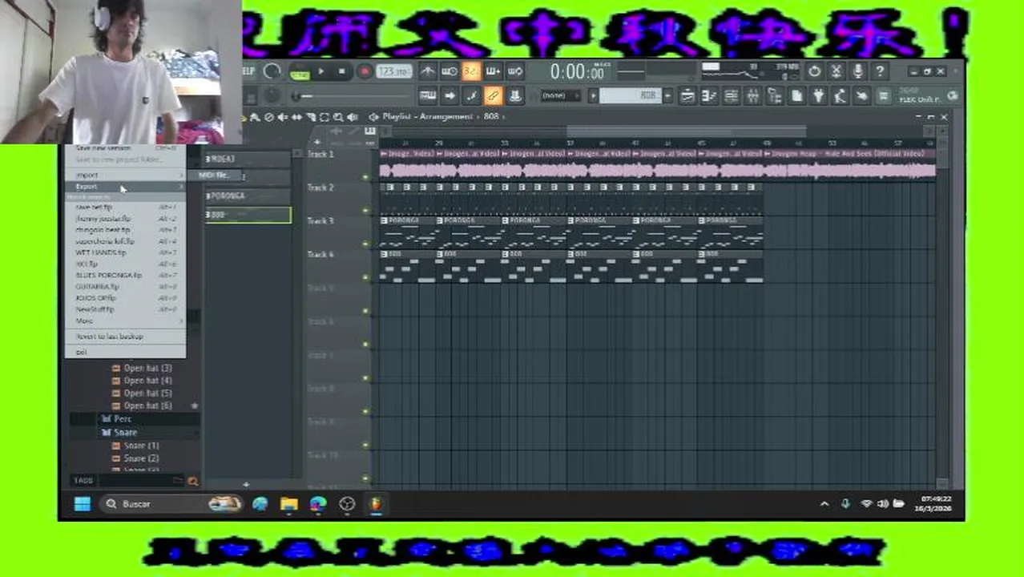
Task: Click the tempo field showing 123
Action: click(x=393, y=72)
